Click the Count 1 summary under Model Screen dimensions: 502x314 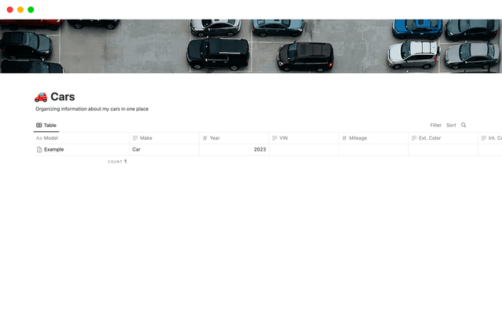(117, 161)
